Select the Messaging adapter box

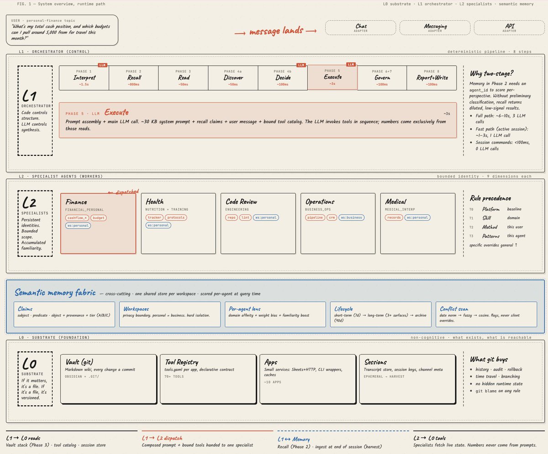[x=435, y=28]
